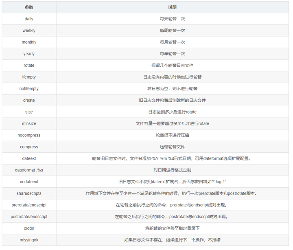The image size is (293, 250).
Task: Click description 压缩轮替文件
Action: click(x=172, y=147)
